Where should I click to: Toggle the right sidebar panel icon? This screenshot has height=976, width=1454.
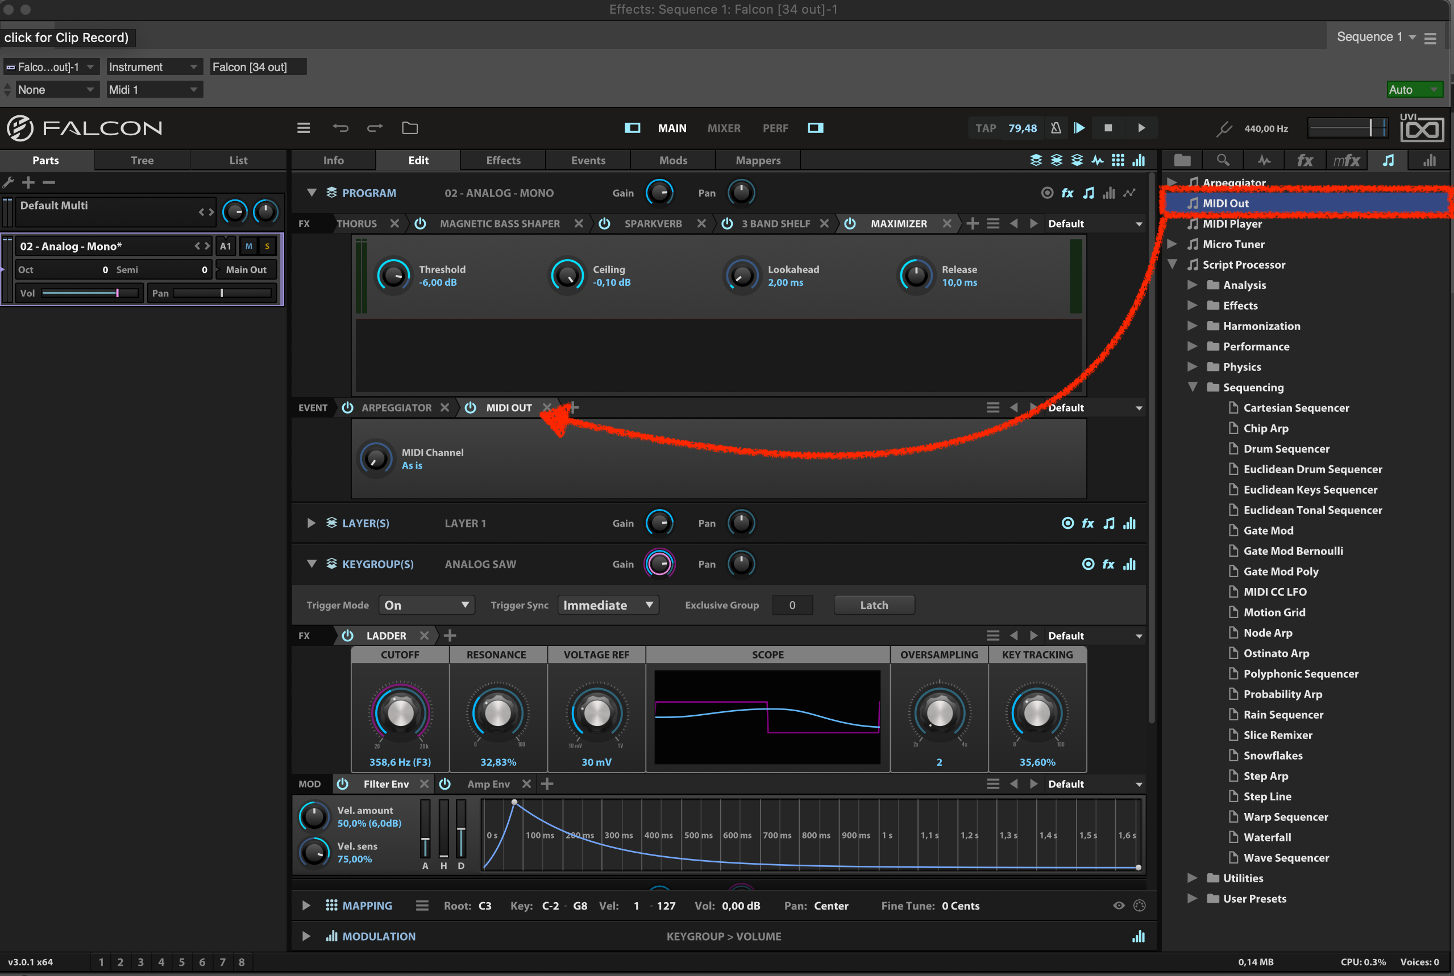[815, 128]
